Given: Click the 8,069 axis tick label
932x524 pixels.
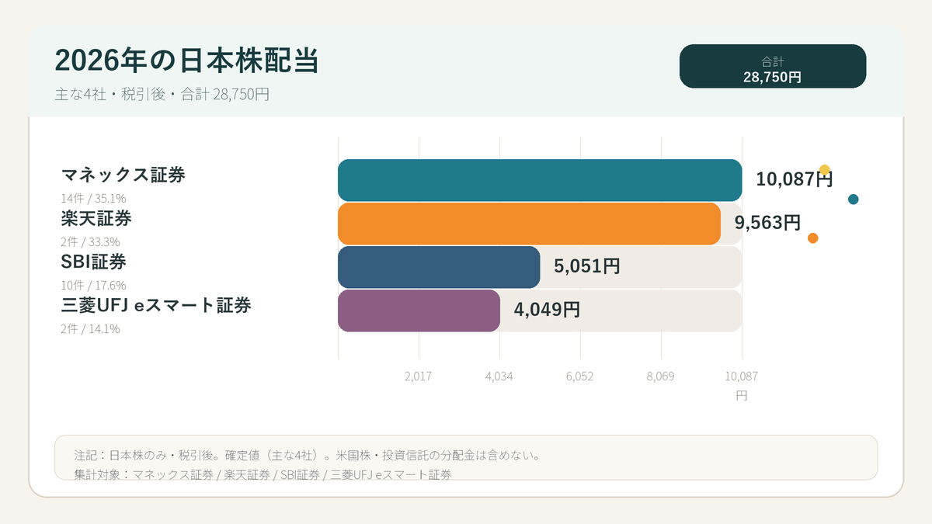Looking at the screenshot, I should pos(661,377).
